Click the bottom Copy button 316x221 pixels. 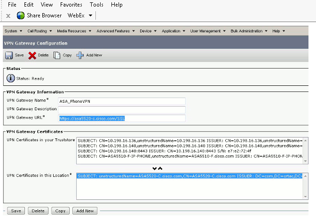[x=61, y=211]
